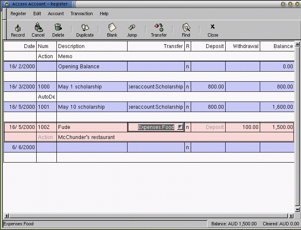Click the vertical scrollbar down arrow
The image size is (301, 230).
[x=297, y=209]
